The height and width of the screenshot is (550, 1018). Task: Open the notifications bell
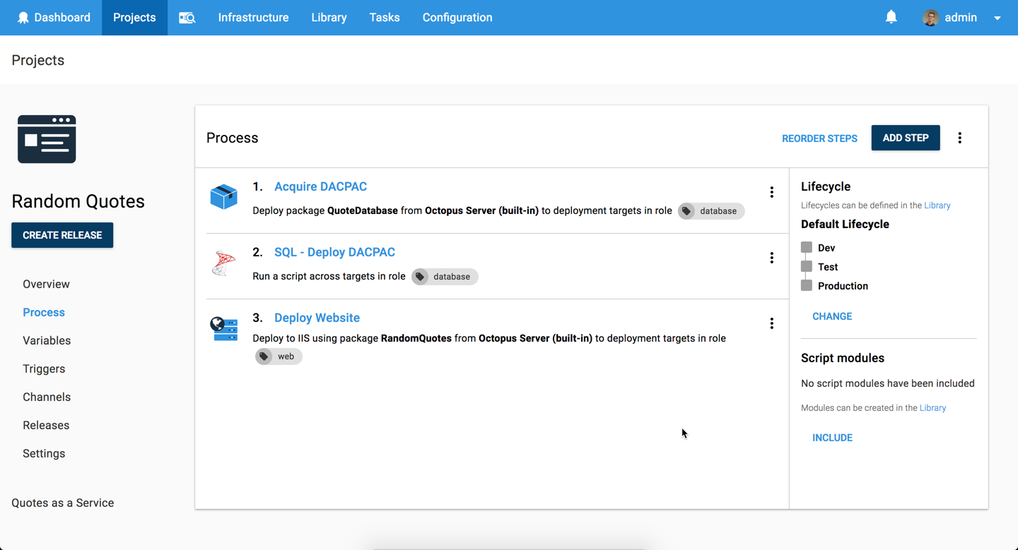click(891, 17)
